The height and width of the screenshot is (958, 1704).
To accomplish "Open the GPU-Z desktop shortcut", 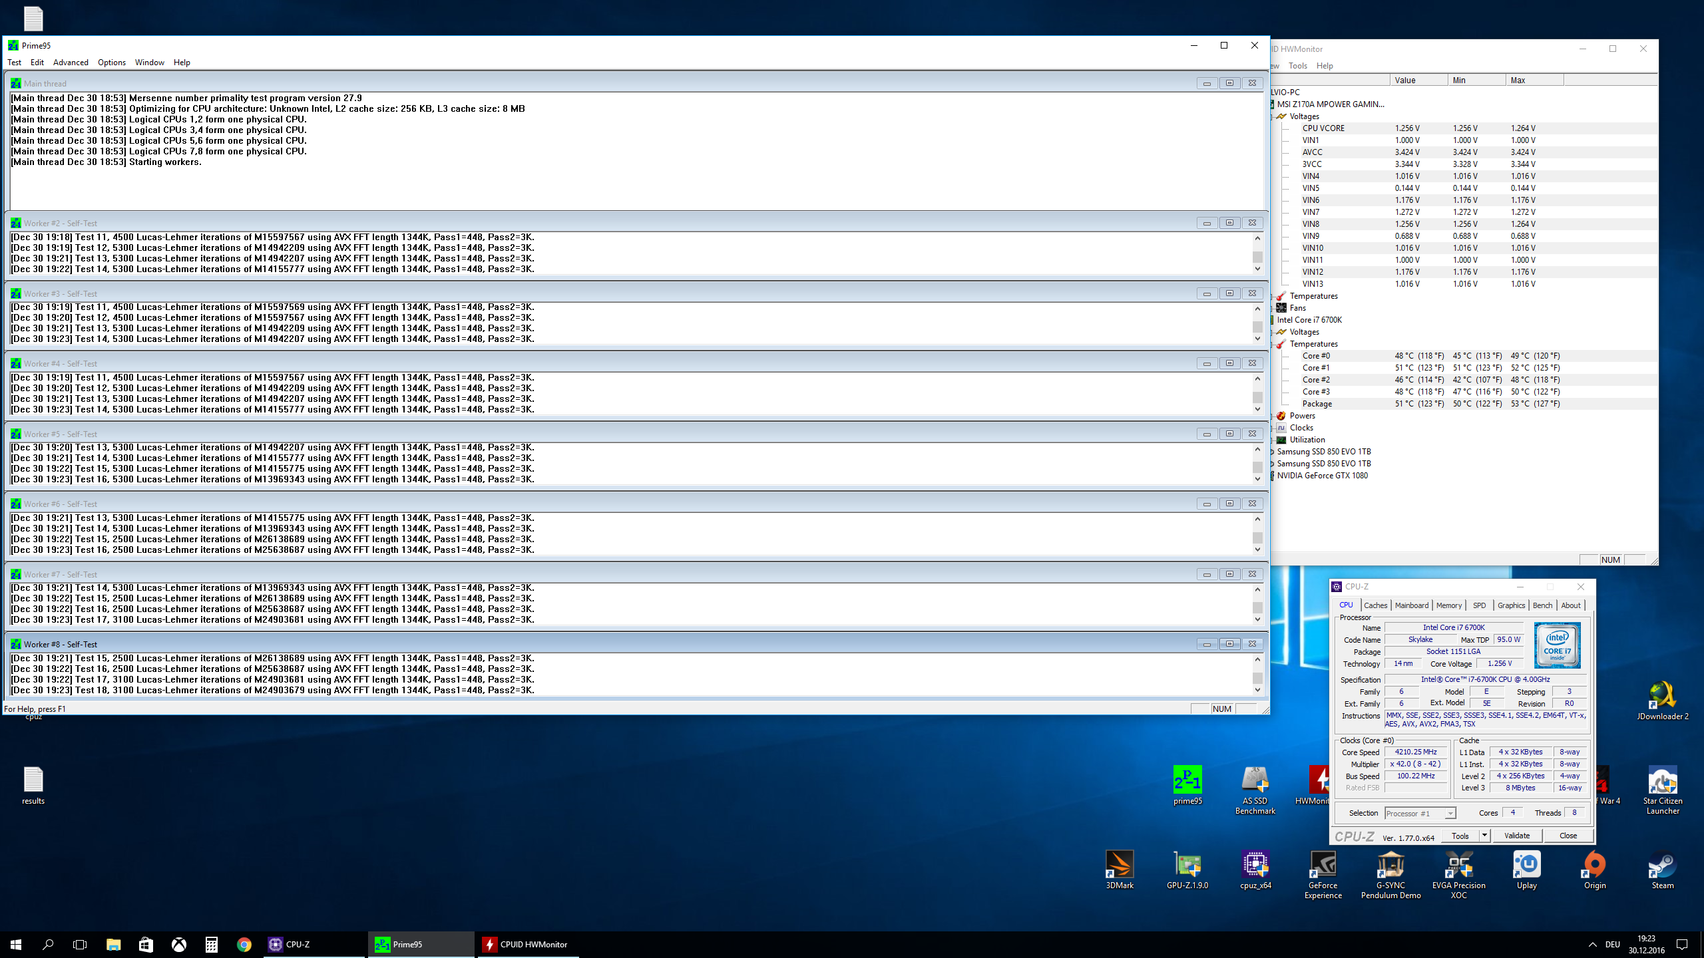I will click(x=1187, y=865).
